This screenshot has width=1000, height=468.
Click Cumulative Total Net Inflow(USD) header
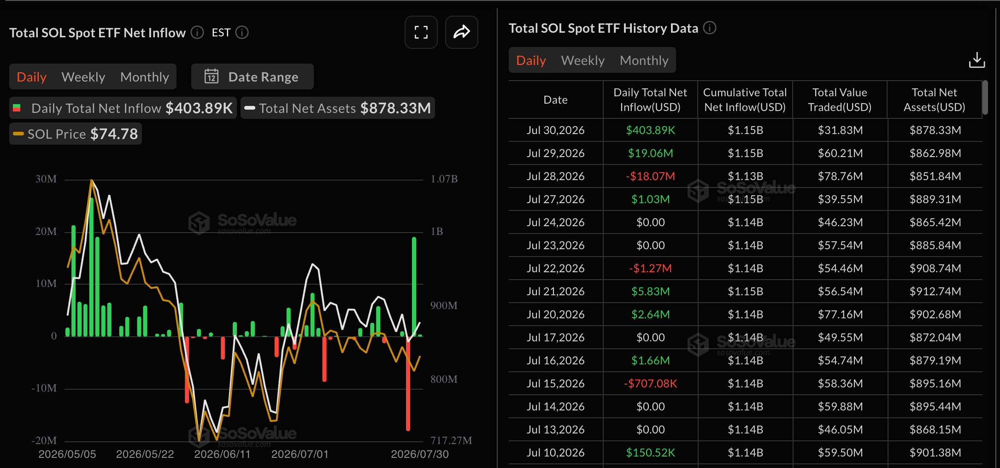pyautogui.click(x=745, y=100)
